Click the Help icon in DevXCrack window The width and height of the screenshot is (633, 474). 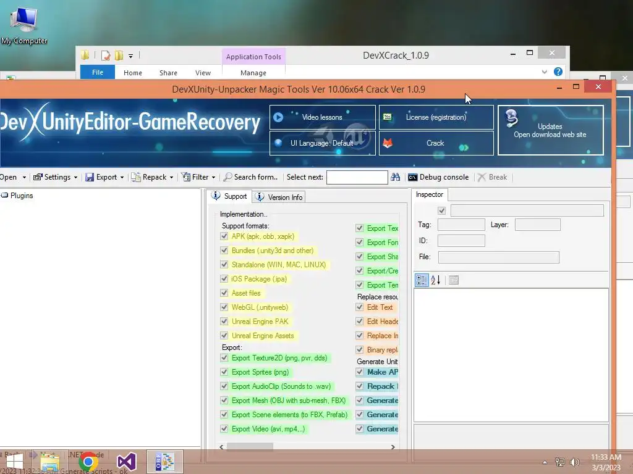[x=558, y=72]
